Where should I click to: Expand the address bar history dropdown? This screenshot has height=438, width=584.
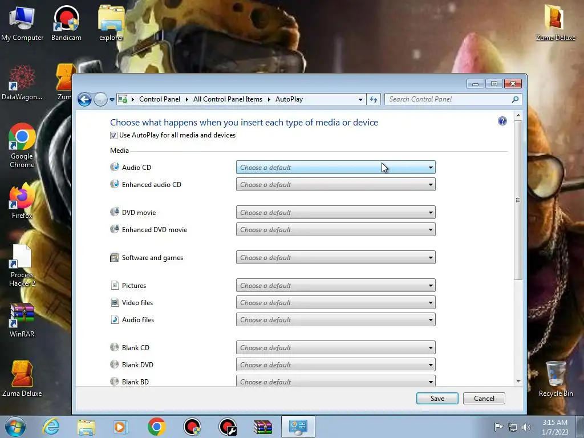coord(360,99)
